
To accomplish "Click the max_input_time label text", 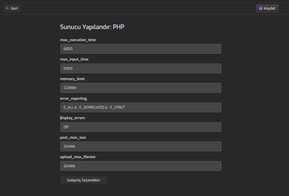I will coord(74,59).
